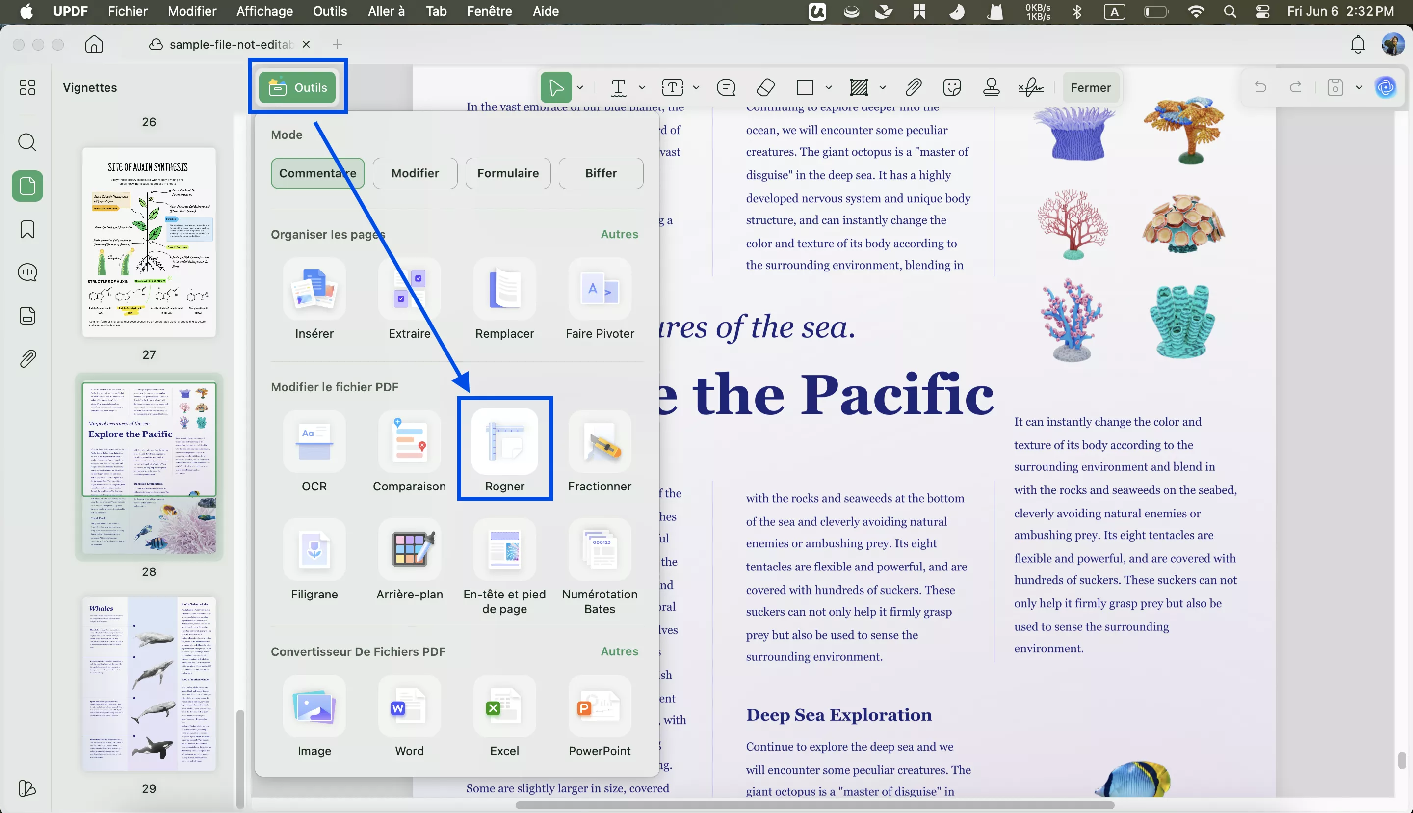
Task: Expand the selection tool dropdown arrow
Action: (580, 88)
